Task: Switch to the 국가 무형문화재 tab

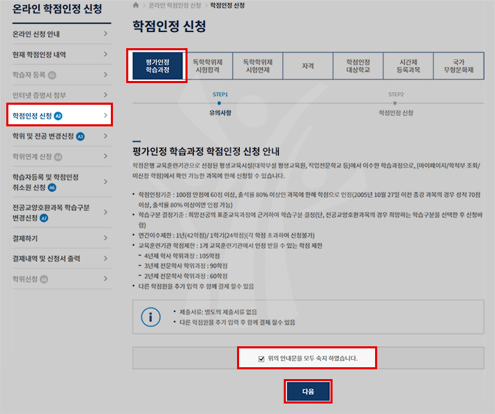Action: click(x=458, y=66)
